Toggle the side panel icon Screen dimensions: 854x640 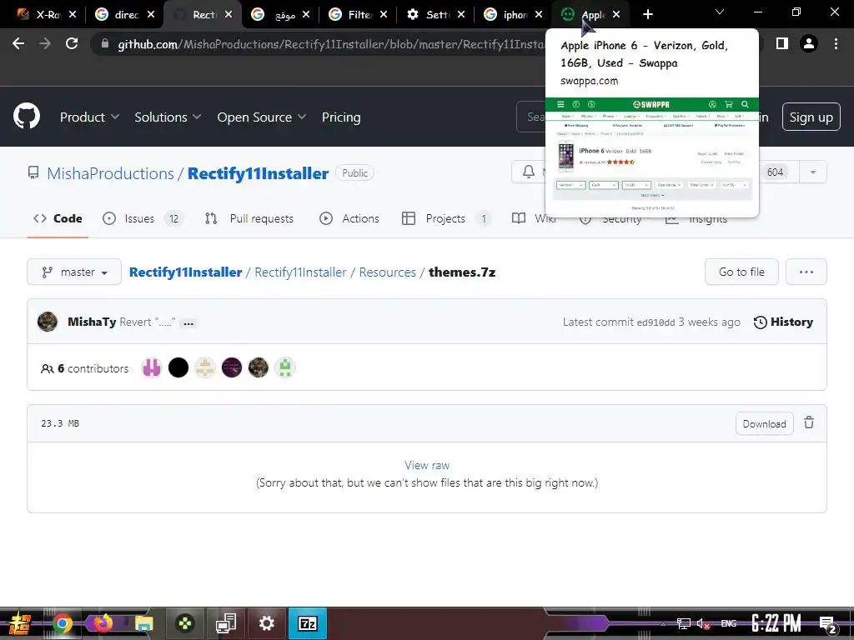782,43
